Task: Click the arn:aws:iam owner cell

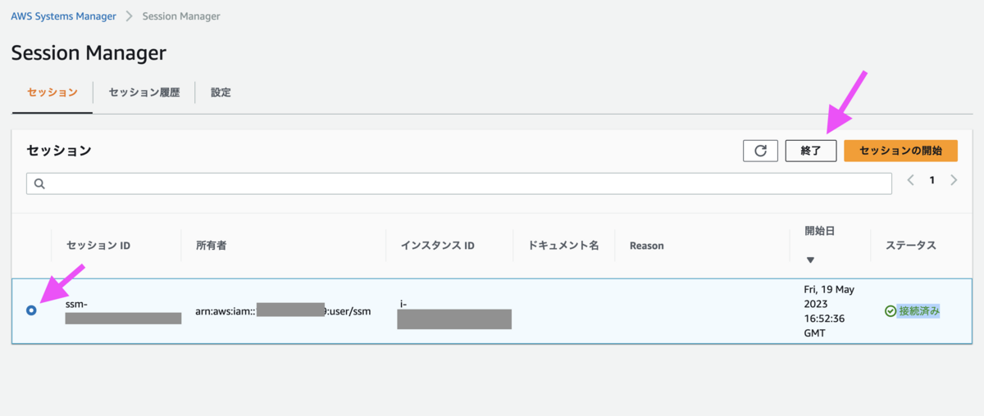Action: pos(283,311)
